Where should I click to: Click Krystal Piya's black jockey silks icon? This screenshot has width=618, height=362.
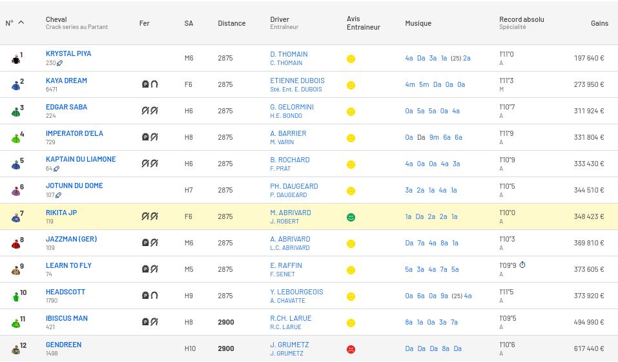[x=15, y=59]
